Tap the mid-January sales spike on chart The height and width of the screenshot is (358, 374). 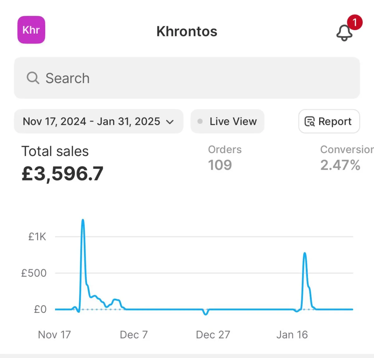(304, 254)
